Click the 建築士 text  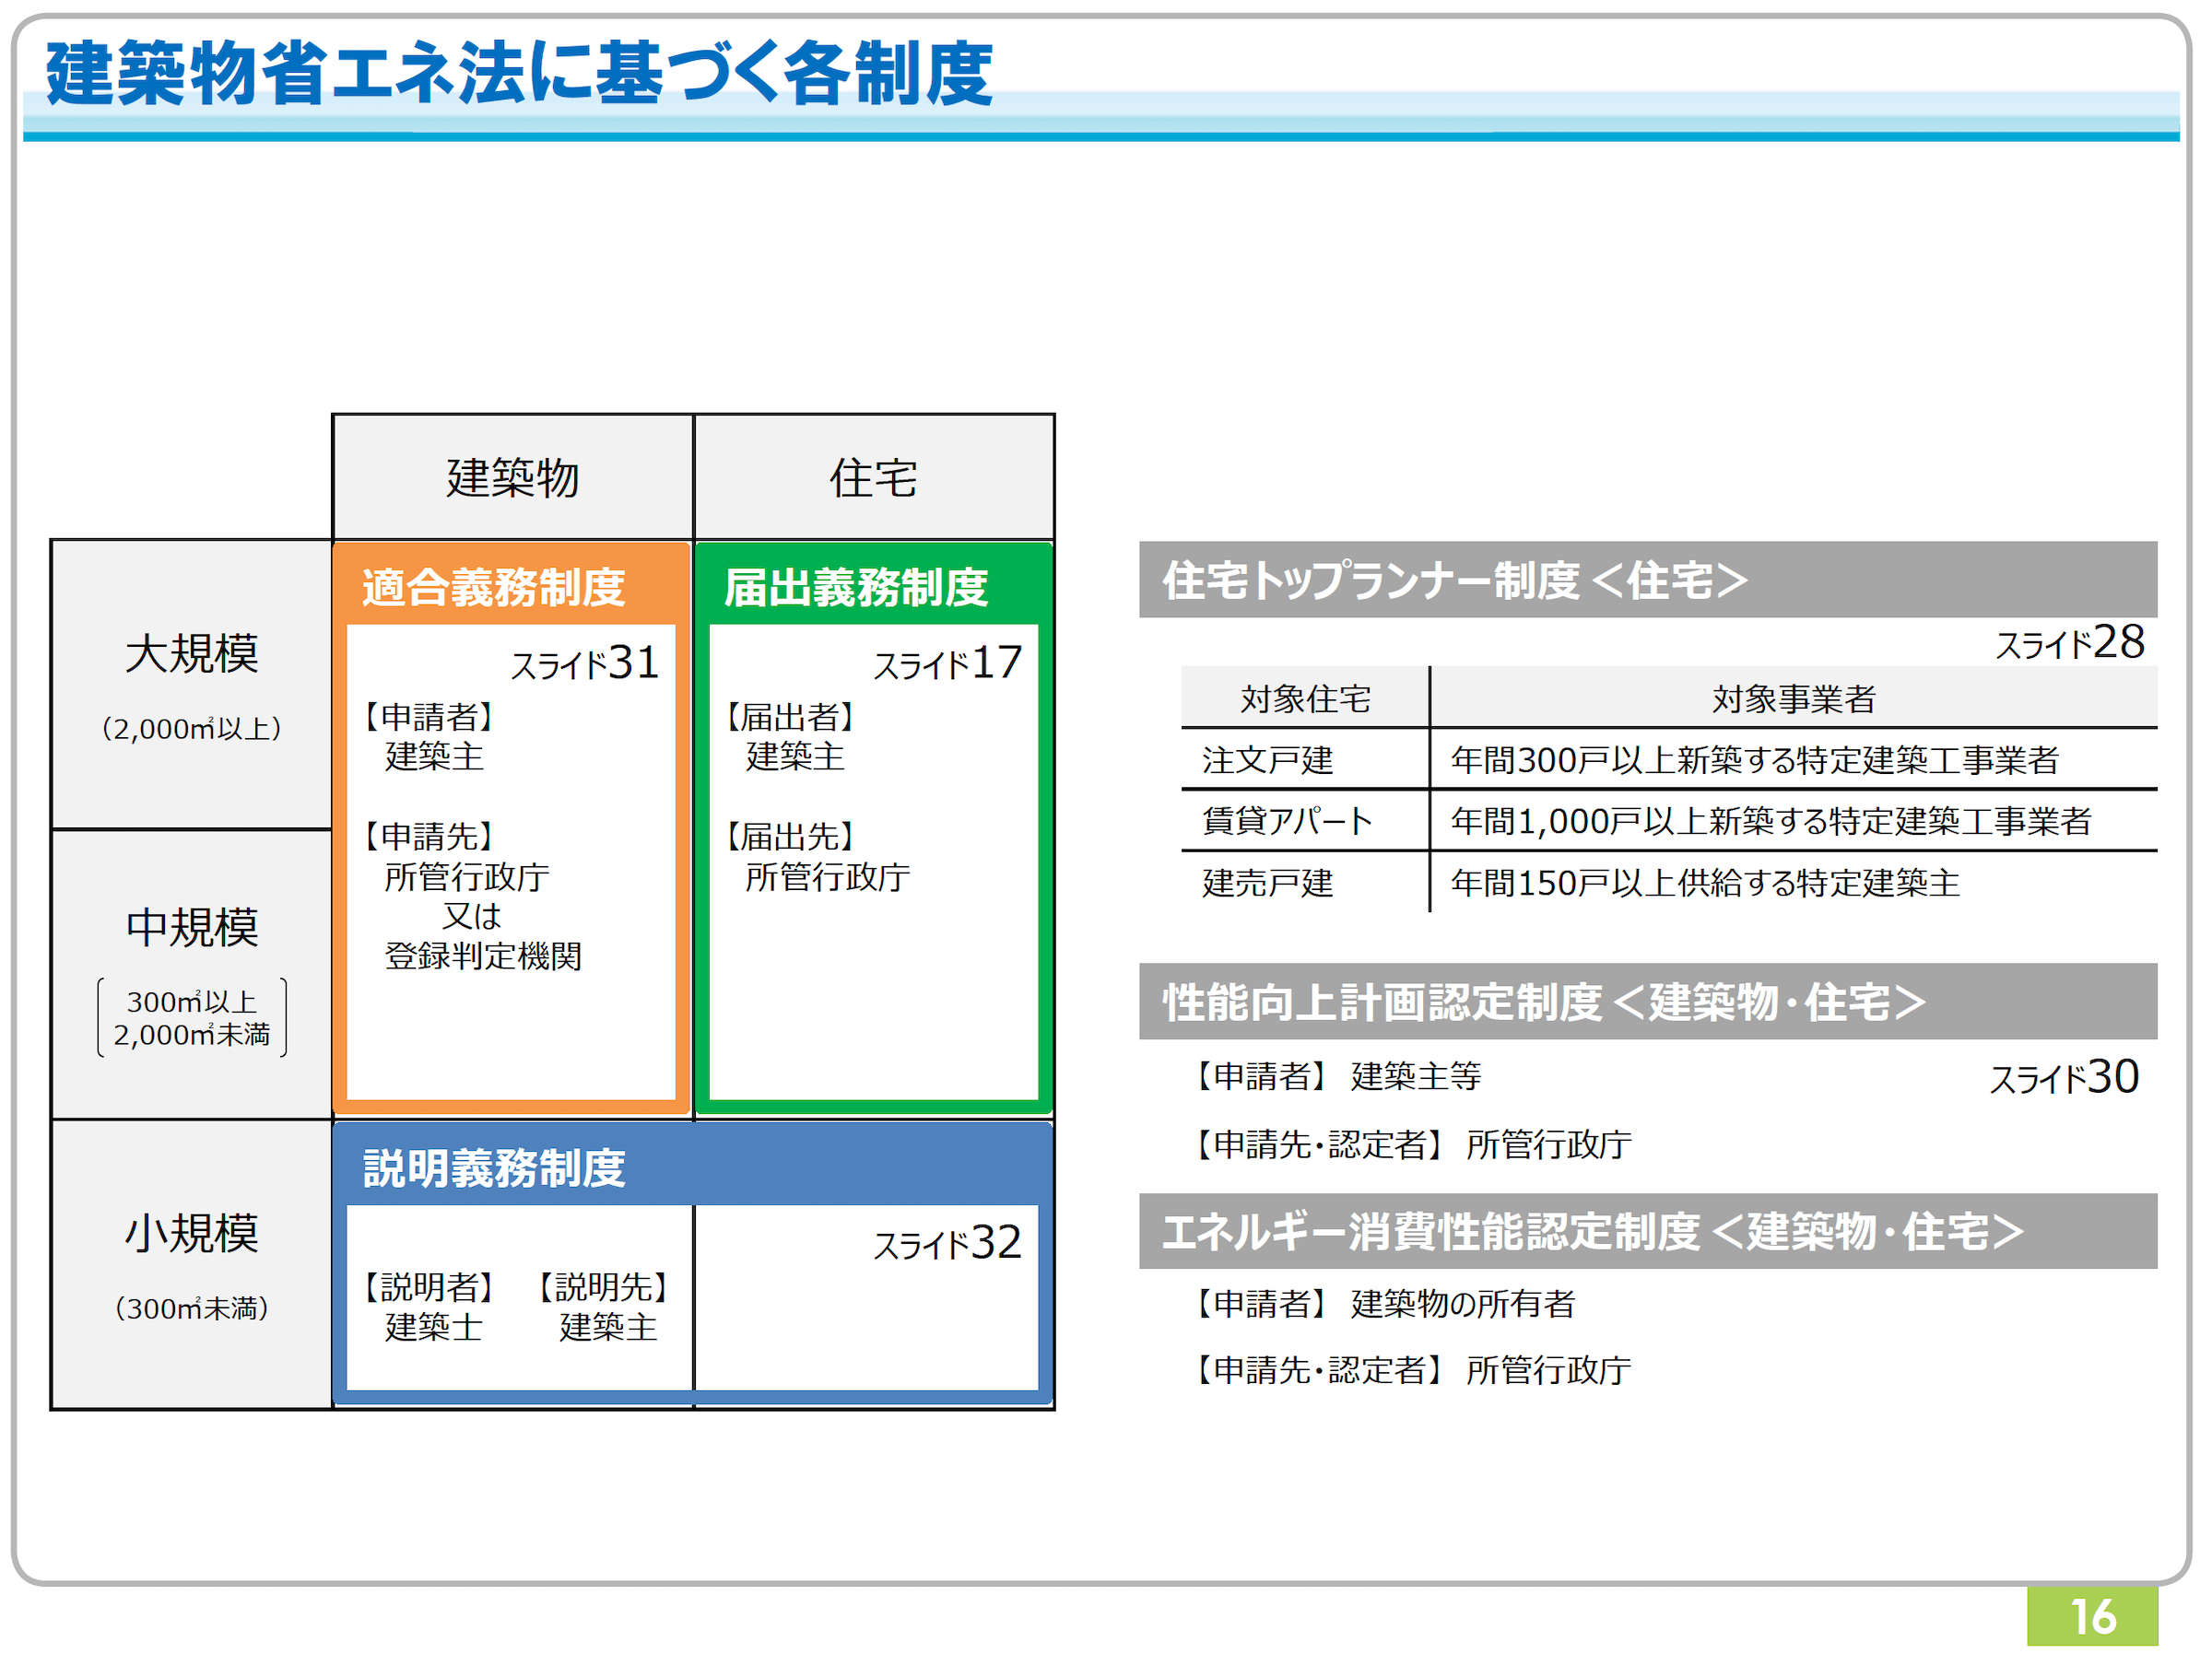point(434,1328)
